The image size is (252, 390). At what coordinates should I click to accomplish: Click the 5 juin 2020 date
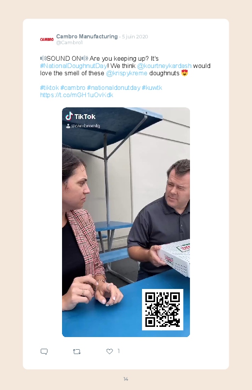135,37
